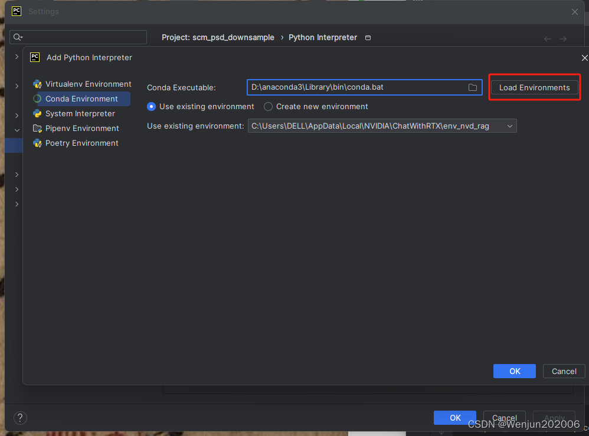Select the Virtualenv Environment interpreter icon

pos(37,84)
